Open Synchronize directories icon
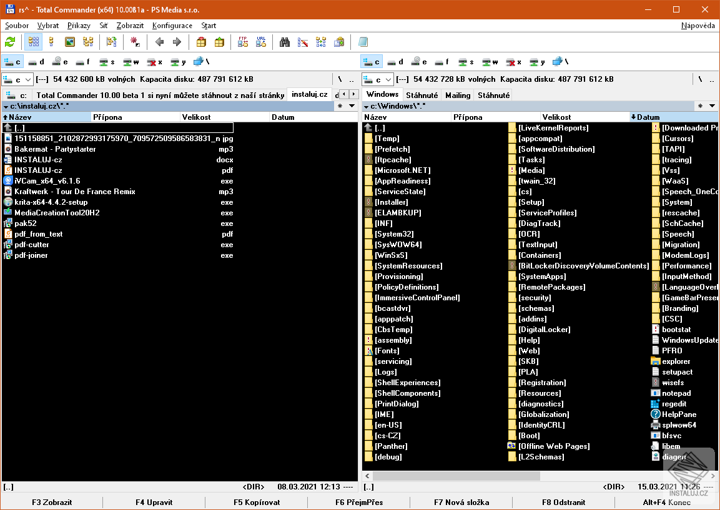This screenshot has height=510, width=720. tap(321, 42)
